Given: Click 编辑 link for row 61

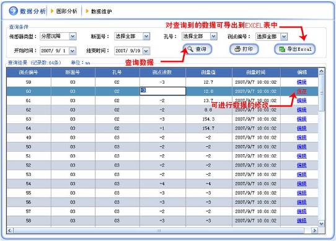Looking at the screenshot, I should [x=301, y=100].
